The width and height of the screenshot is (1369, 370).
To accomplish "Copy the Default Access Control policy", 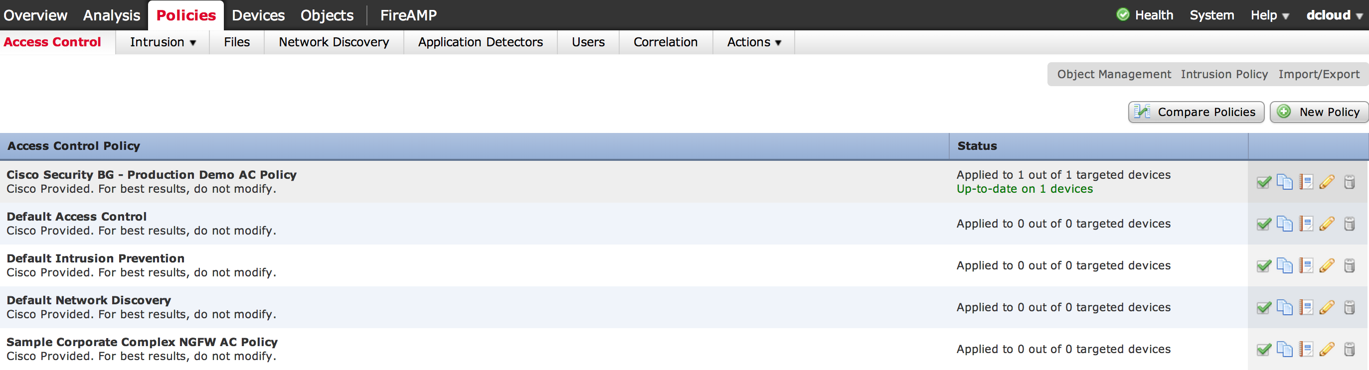I will click(x=1285, y=224).
